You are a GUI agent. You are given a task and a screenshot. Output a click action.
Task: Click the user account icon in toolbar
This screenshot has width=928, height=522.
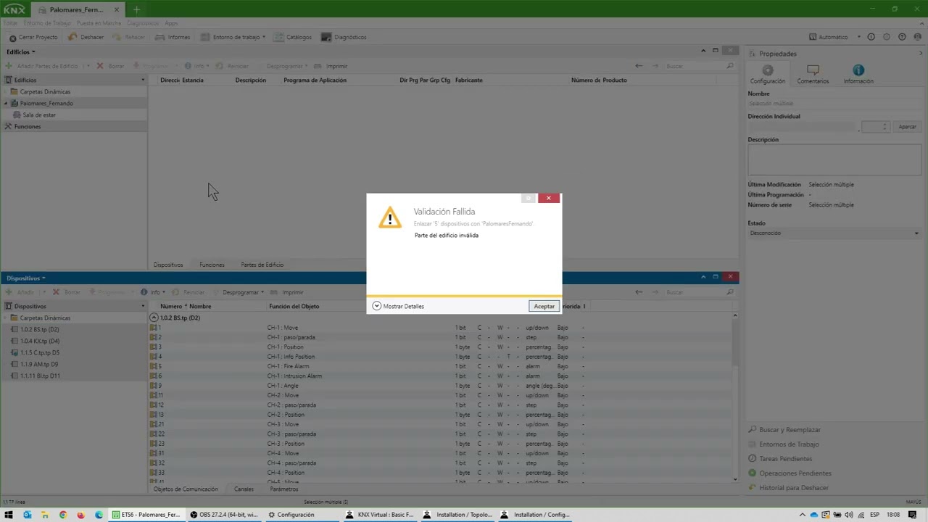(917, 37)
